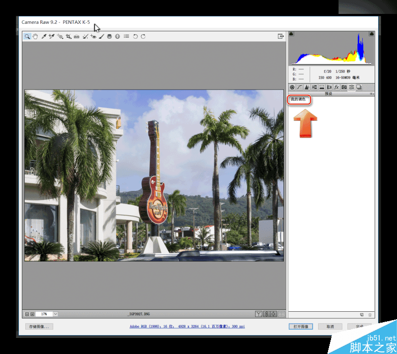Click the delete preset trash icon
397x354 pixels.
pos(370,315)
